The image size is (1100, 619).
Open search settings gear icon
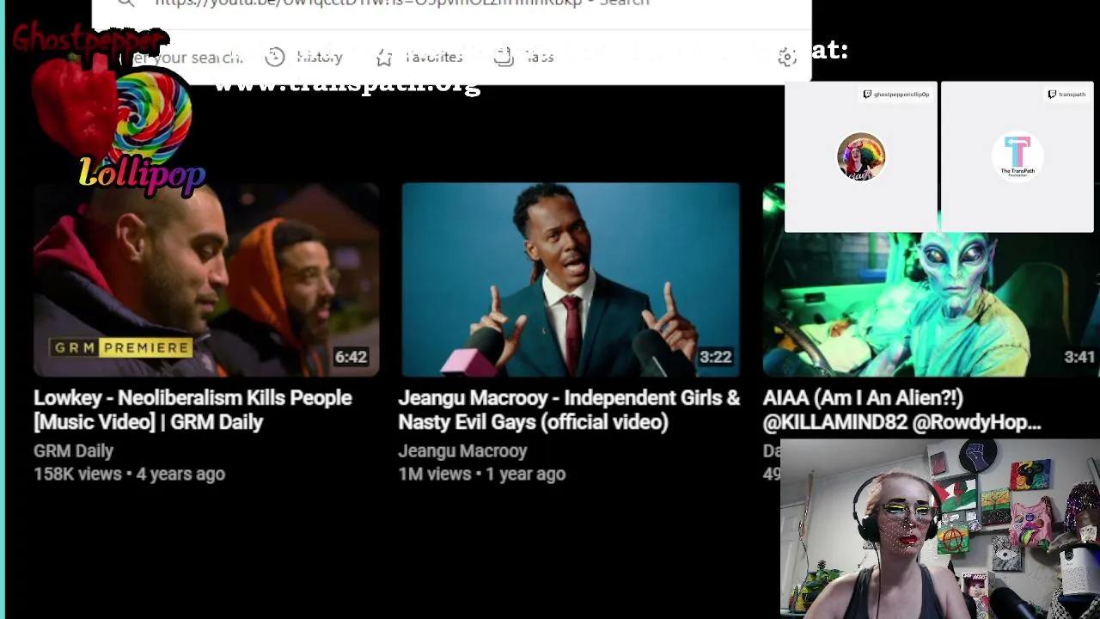click(787, 57)
